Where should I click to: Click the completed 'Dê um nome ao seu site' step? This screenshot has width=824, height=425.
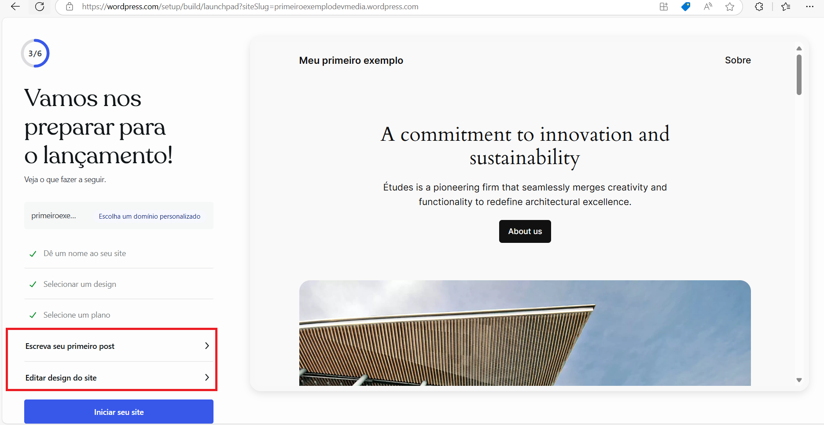tap(85, 253)
